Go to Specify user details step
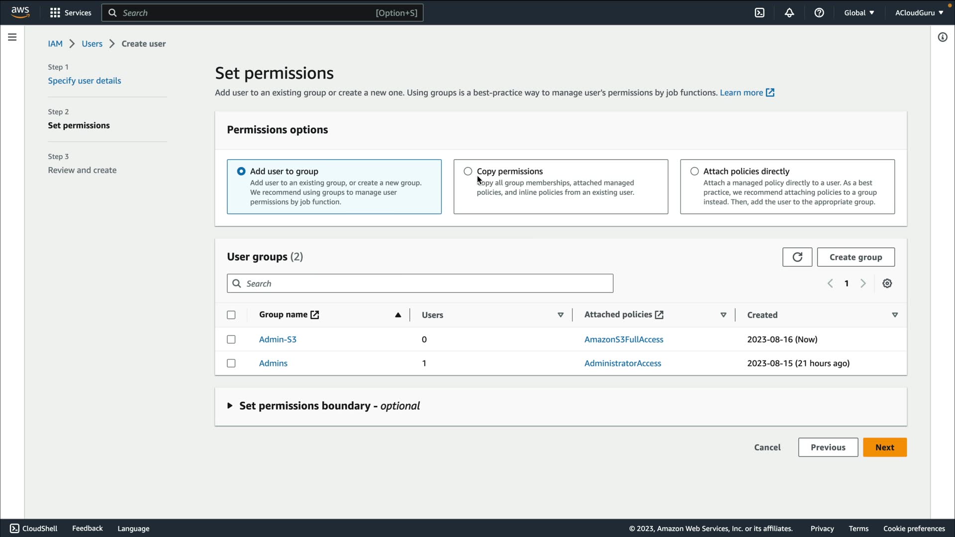 (84, 81)
